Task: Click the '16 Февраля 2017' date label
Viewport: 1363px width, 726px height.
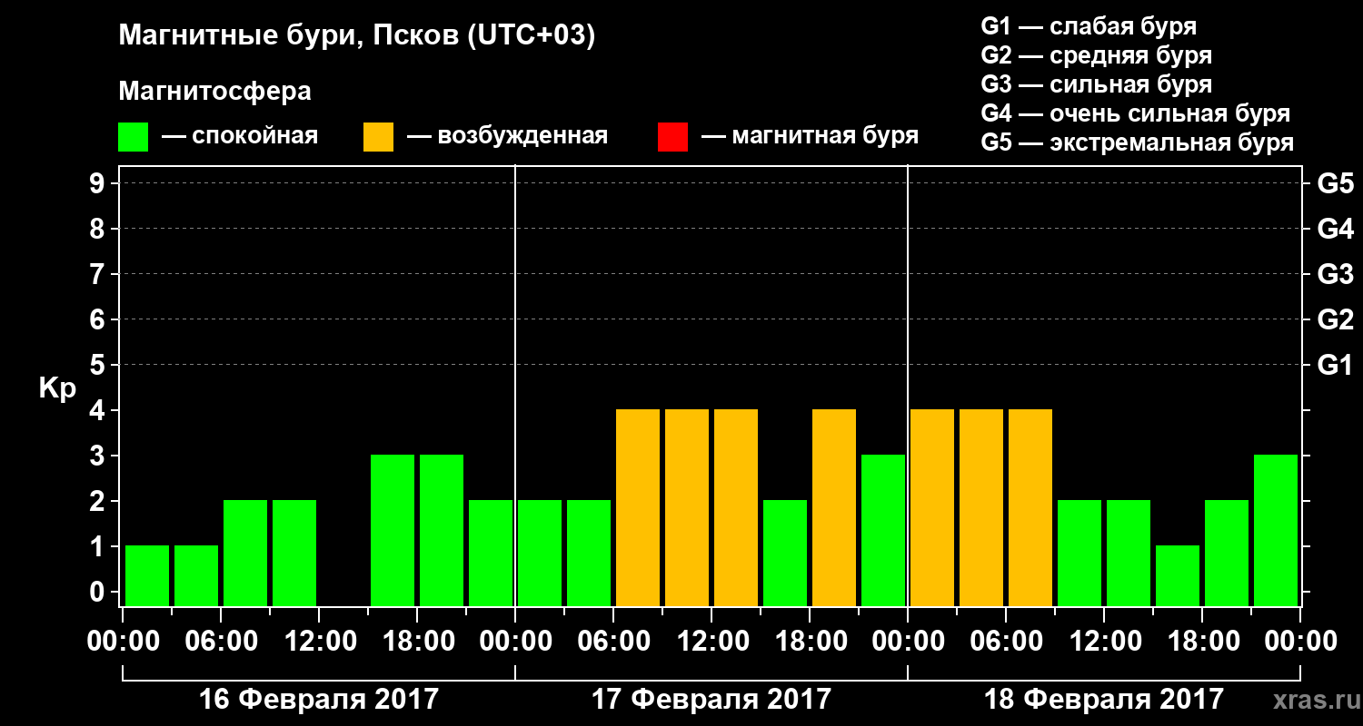Action: pyautogui.click(x=318, y=700)
